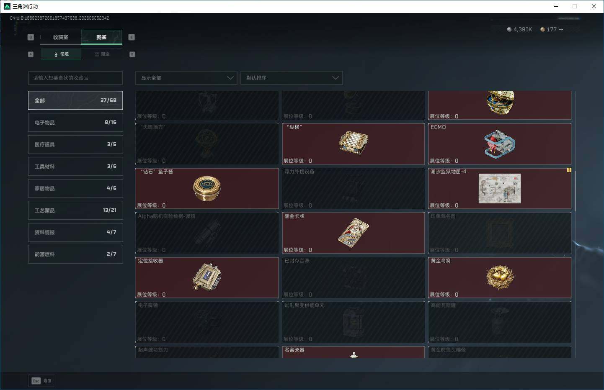Click the plus to add currency
Viewport: 604px width, 390px height.
[561, 29]
